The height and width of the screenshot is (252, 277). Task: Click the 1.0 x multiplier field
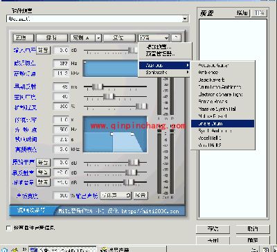click(61, 120)
